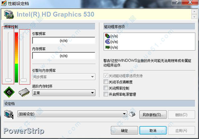Open the 进阶内存时序 dropdown
Screen dimensions: 199x139
pos(92,93)
